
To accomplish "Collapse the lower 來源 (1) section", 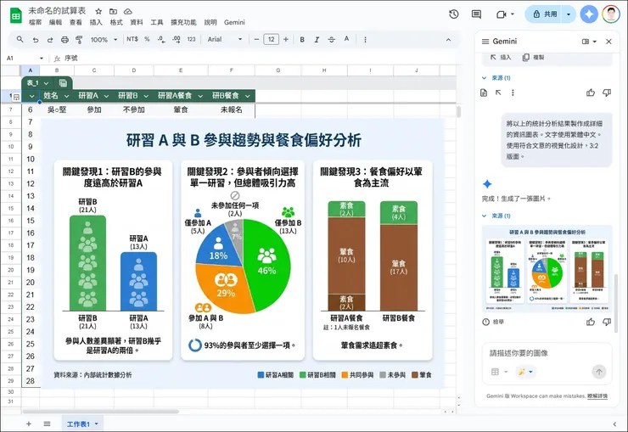I will click(x=484, y=216).
